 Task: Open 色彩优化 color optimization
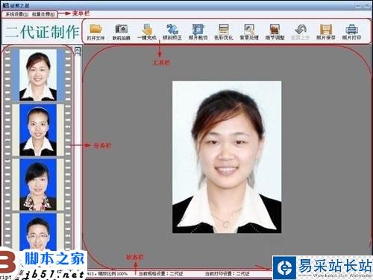click(x=224, y=32)
